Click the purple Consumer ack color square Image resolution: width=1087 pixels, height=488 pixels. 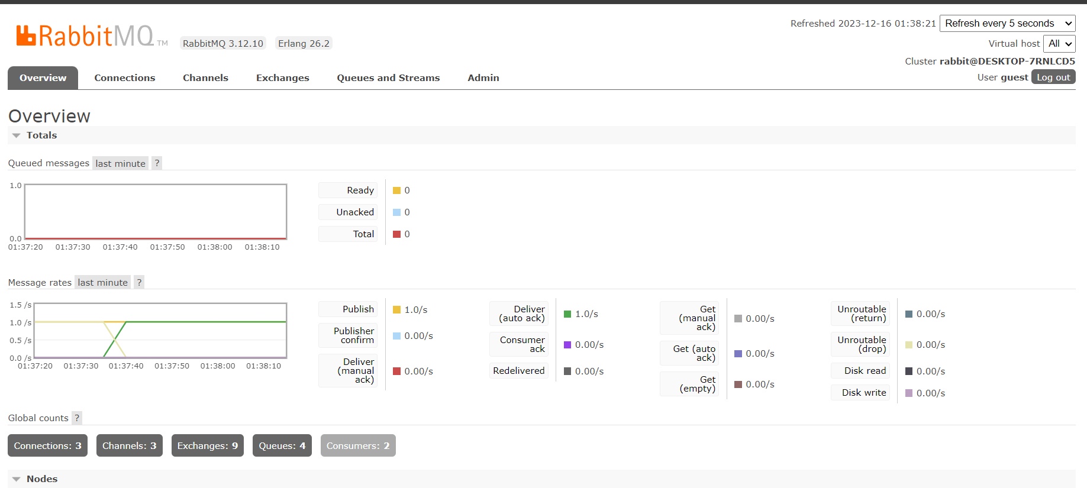point(567,345)
